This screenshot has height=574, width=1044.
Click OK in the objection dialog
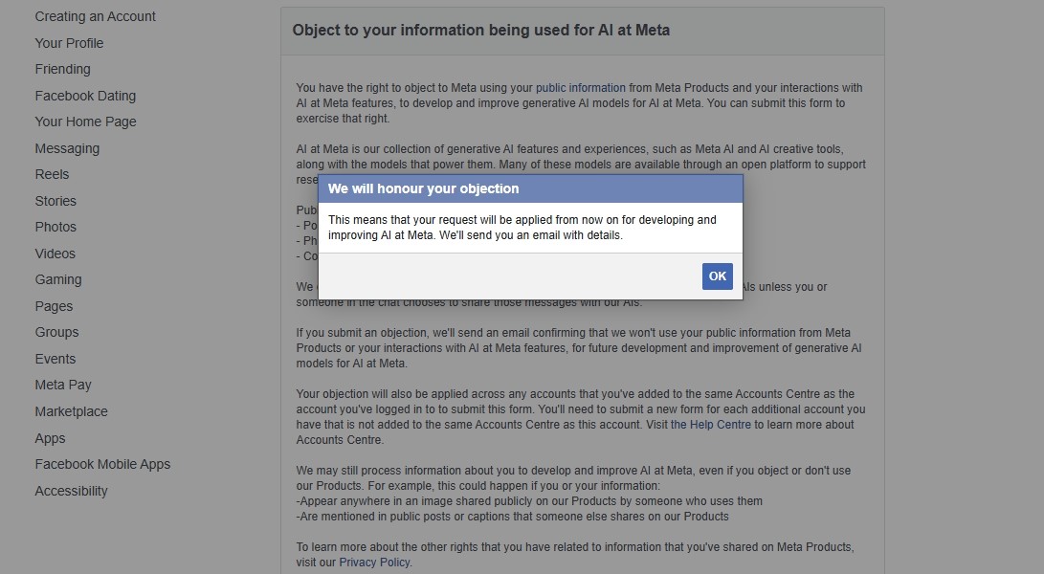(x=717, y=276)
